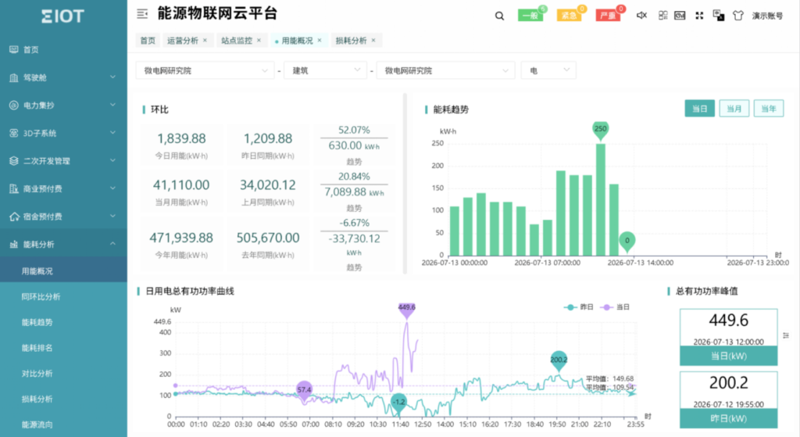Viewport: 800px width, 437px height.
Task: Open the QR code icon
Action: coord(662,16)
